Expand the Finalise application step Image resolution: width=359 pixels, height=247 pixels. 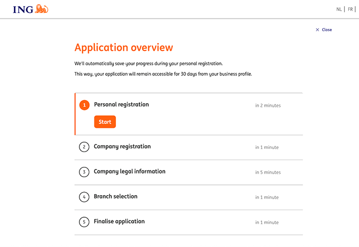[x=119, y=222]
